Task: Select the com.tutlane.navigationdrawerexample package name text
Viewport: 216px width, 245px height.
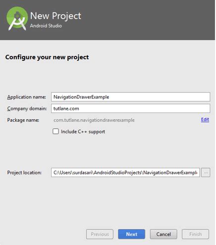Action: point(94,120)
